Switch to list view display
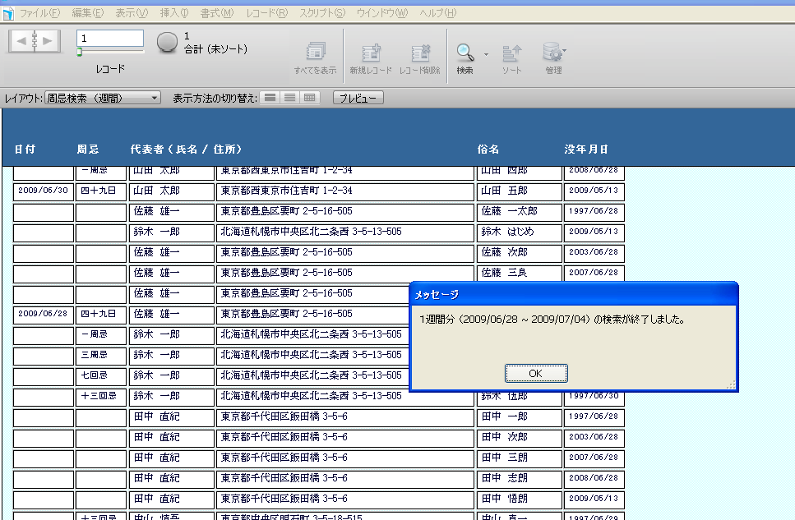The height and width of the screenshot is (520, 795). [x=289, y=98]
